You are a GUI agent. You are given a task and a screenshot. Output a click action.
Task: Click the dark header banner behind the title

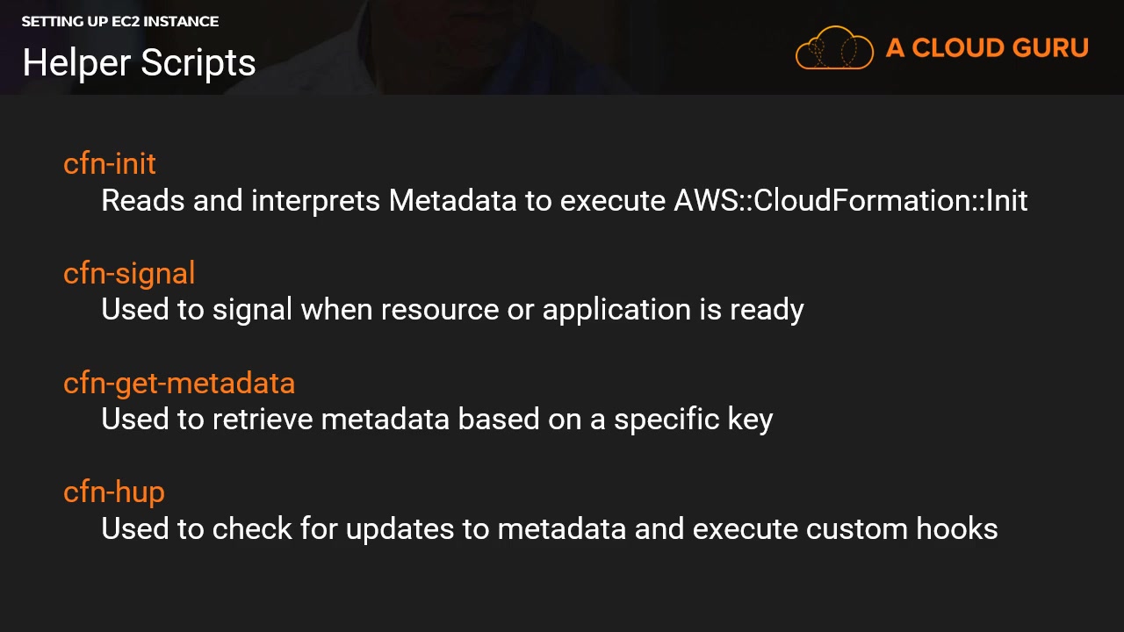coord(527,47)
